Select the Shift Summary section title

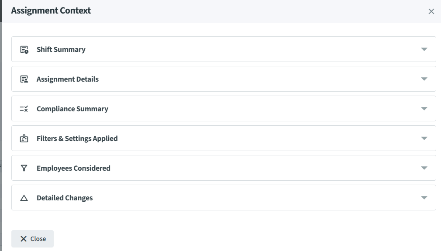point(61,49)
